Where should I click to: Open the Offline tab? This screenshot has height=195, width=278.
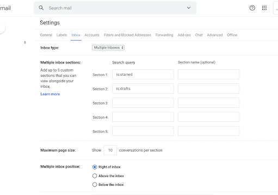(x=232, y=35)
